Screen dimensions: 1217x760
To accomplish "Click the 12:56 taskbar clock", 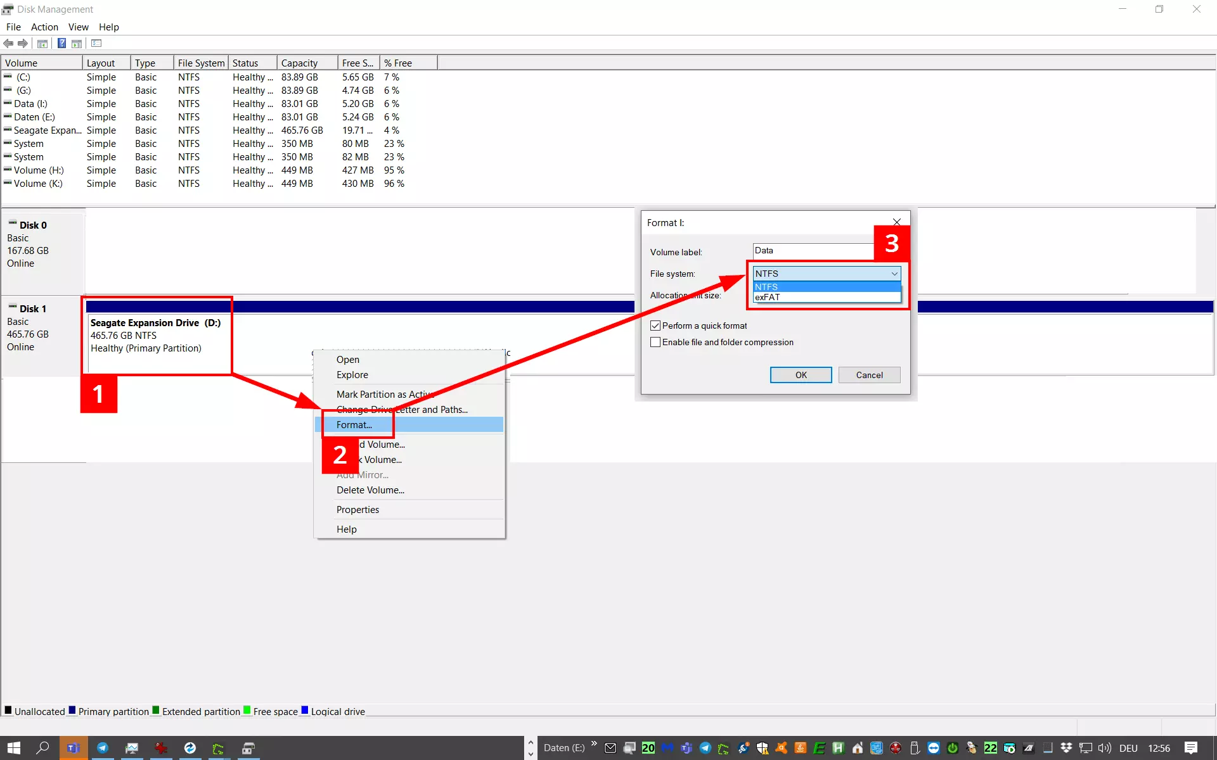I will point(1159,748).
